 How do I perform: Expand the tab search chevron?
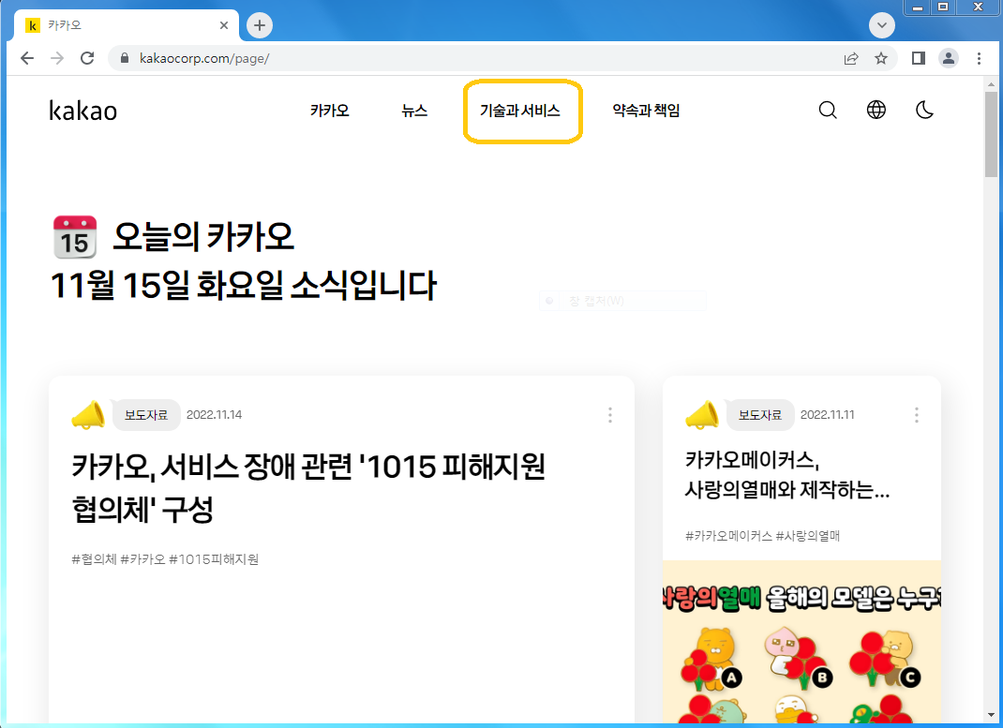[x=881, y=25]
